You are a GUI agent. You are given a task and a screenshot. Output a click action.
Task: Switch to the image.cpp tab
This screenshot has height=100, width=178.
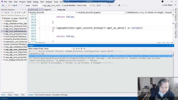[61, 10]
